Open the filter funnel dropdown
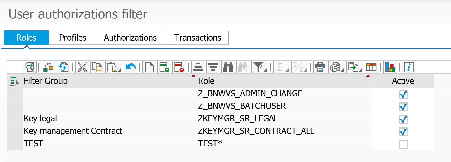Screen dimensions: 451x162 pos(258,67)
